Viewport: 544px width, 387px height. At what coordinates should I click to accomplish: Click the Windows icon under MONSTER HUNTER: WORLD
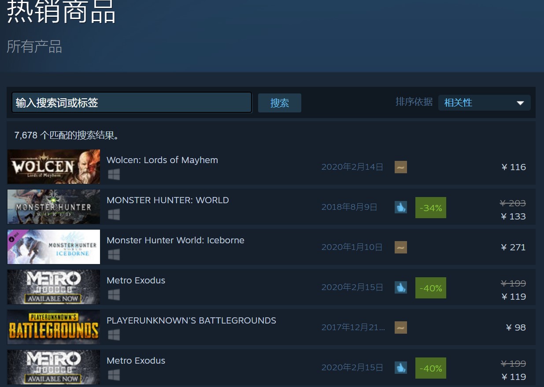tap(114, 215)
